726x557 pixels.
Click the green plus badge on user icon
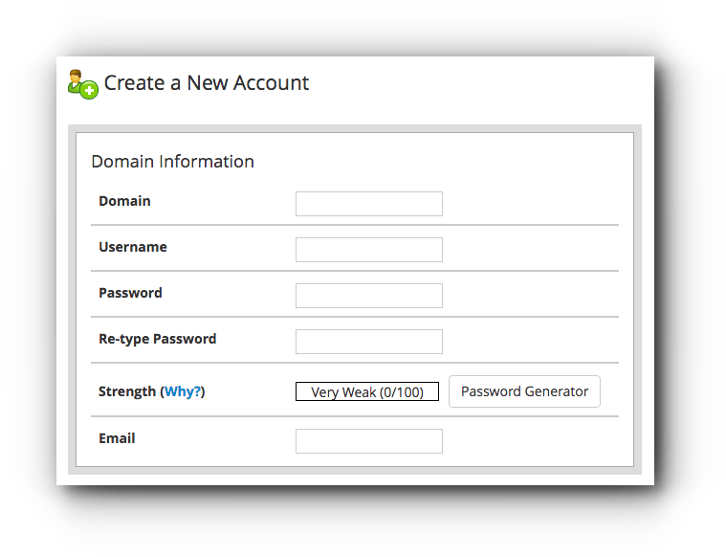[x=89, y=90]
